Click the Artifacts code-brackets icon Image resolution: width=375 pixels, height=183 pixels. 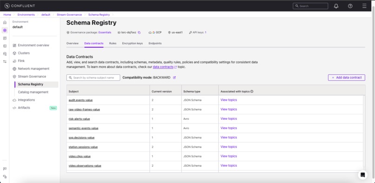coord(14,108)
